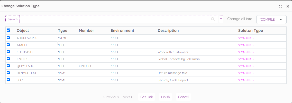Expand the dialog to fullscreen
292x103 pixels.
(x=281, y=6)
